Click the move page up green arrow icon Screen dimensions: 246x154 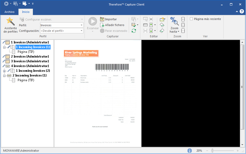pyautogui.click(x=151, y=25)
